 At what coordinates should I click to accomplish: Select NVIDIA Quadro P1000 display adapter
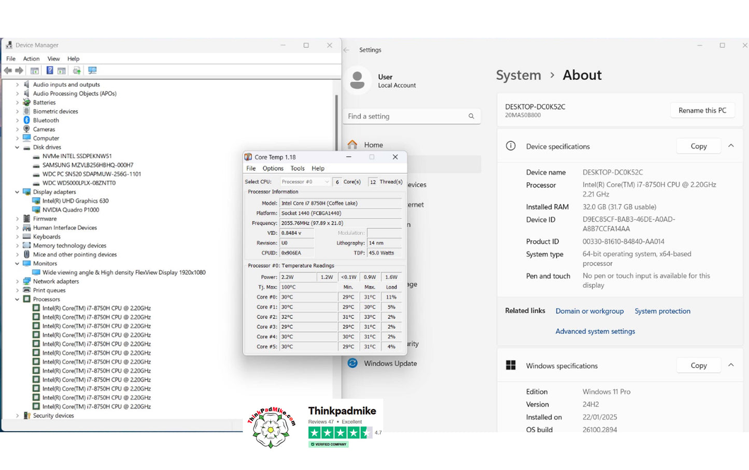[x=70, y=210]
